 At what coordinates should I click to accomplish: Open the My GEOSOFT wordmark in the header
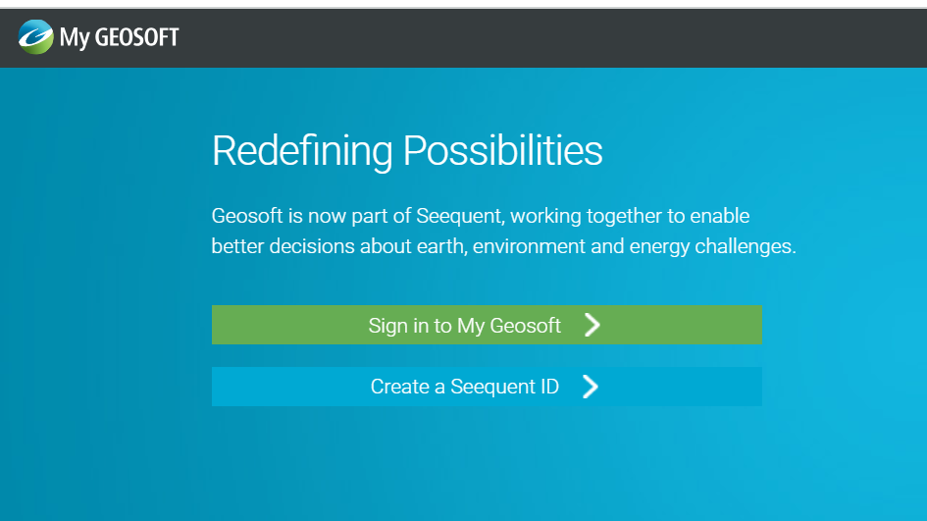click(119, 38)
